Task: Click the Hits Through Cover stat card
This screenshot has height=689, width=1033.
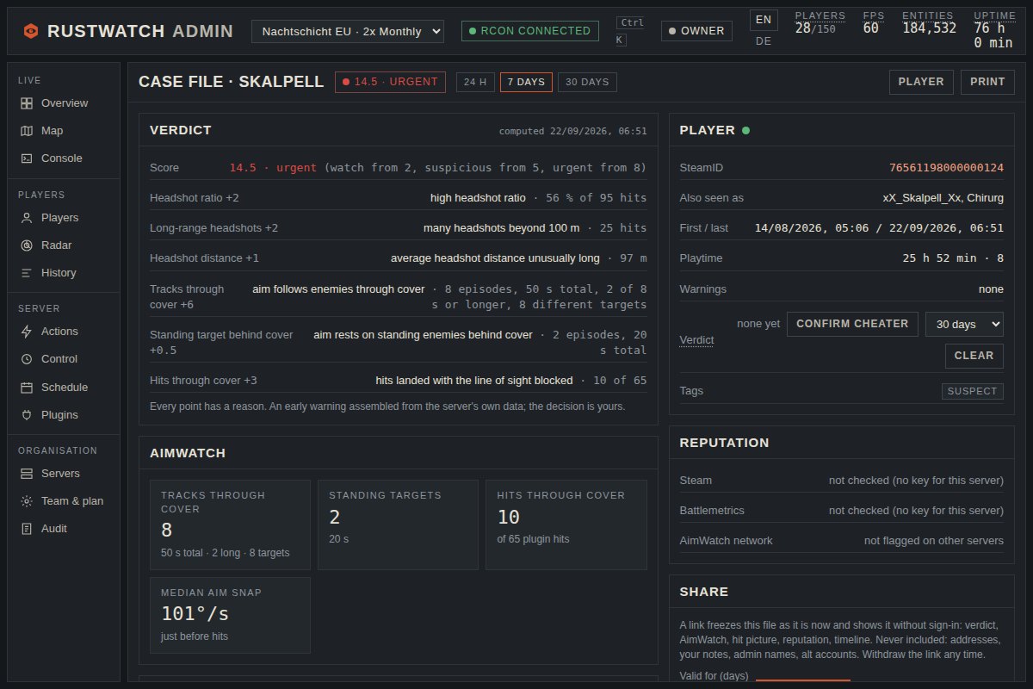Action: [566, 525]
